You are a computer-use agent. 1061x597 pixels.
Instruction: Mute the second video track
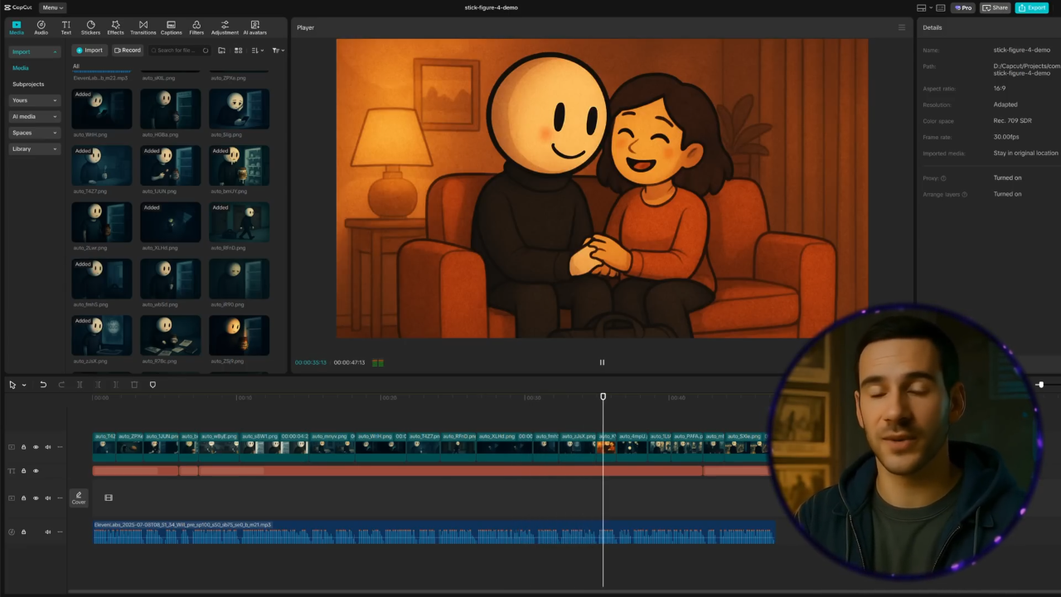tap(47, 498)
